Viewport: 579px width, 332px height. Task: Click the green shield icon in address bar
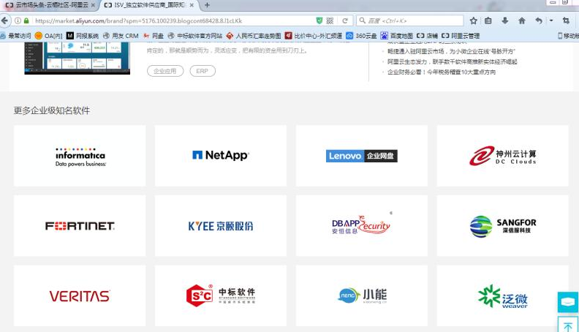[x=319, y=20]
